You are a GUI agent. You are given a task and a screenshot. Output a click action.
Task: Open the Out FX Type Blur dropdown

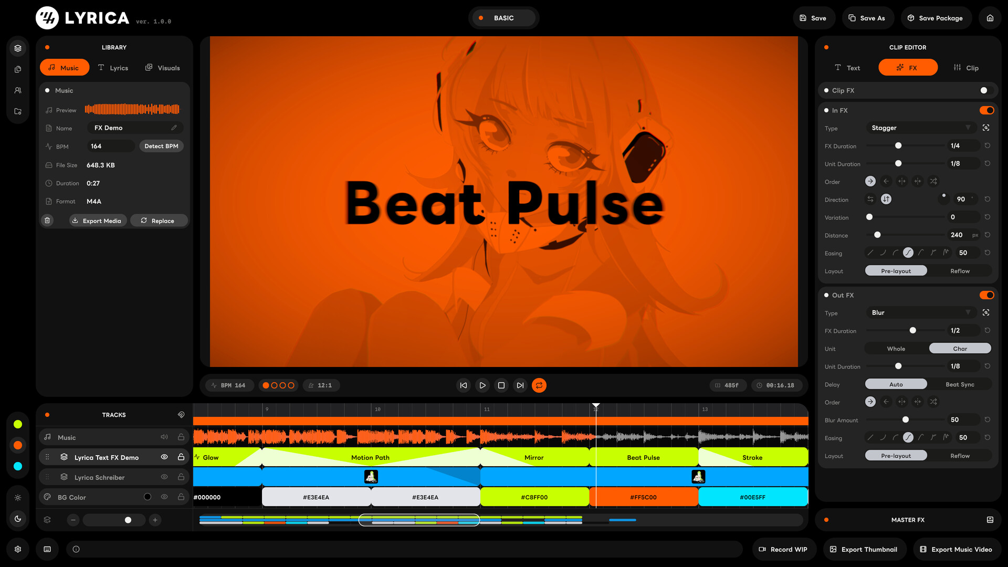tap(921, 312)
